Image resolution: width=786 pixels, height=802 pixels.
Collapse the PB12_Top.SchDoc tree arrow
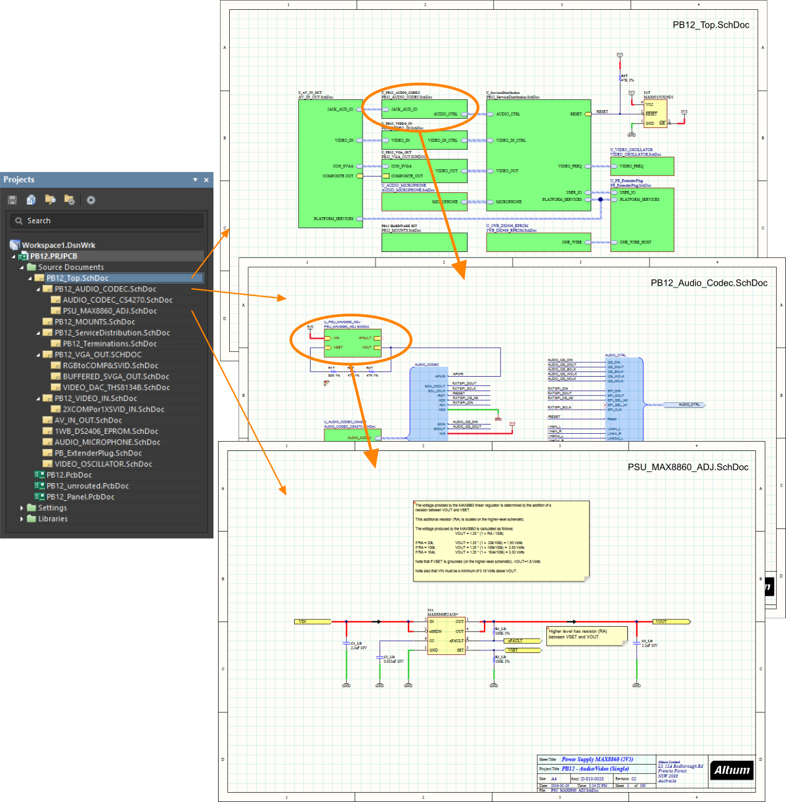pyautogui.click(x=30, y=278)
